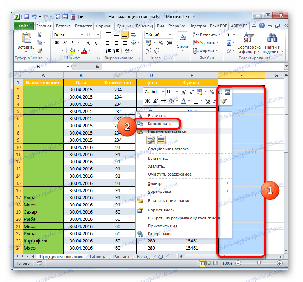Click the mini toolbar fill color bucket
The width and height of the screenshot is (303, 282).
[171, 101]
